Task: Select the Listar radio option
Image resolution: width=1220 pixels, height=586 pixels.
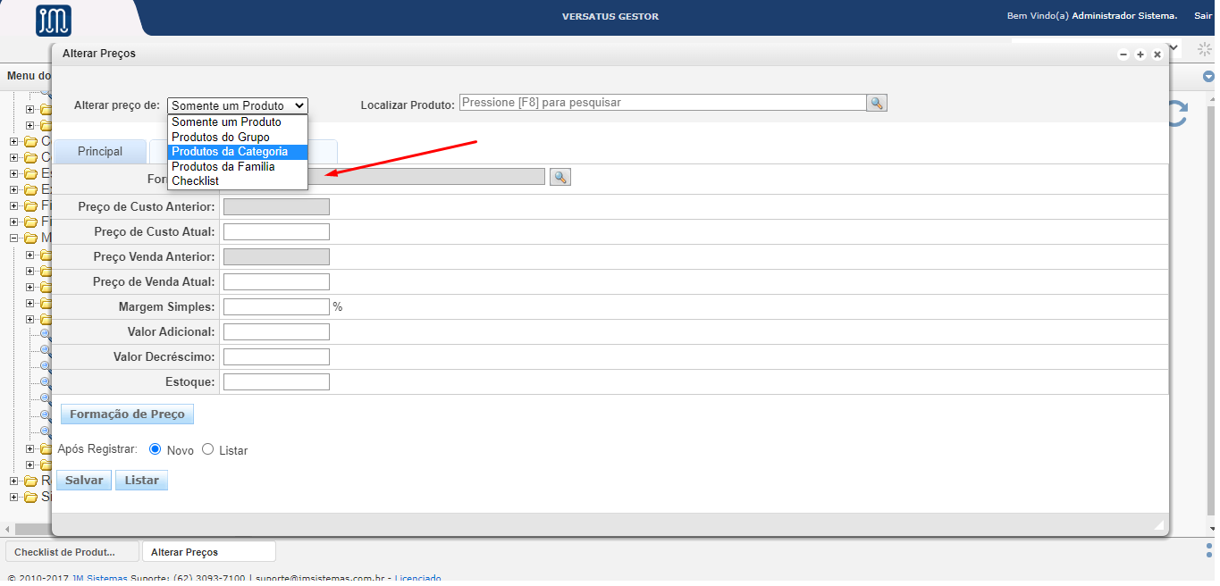Action: [208, 449]
